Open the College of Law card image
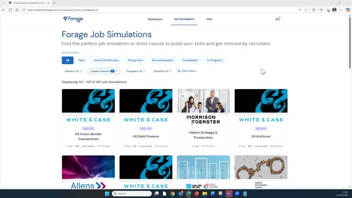Image resolution: width=352 pixels, height=198 pixels. click(x=204, y=167)
